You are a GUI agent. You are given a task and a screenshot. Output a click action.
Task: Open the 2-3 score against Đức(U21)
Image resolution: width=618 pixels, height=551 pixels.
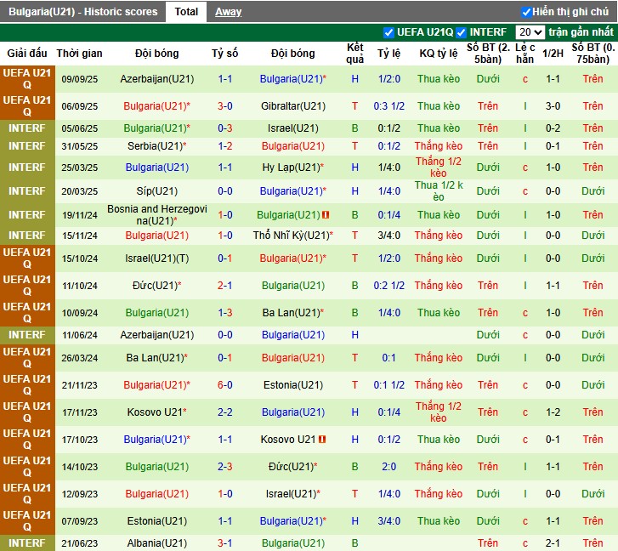pos(225,467)
